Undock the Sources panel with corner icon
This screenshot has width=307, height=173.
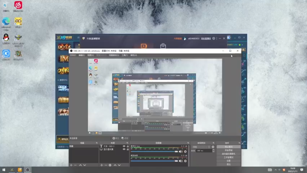click(x=127, y=143)
